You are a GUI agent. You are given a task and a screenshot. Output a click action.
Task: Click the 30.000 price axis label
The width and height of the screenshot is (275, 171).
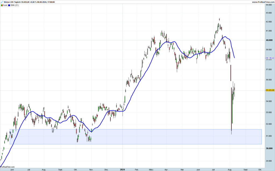269,148
